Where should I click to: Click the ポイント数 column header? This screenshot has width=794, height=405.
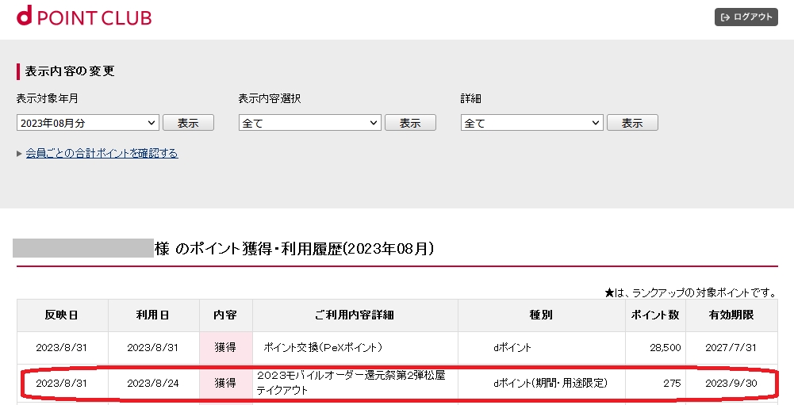pos(655,315)
